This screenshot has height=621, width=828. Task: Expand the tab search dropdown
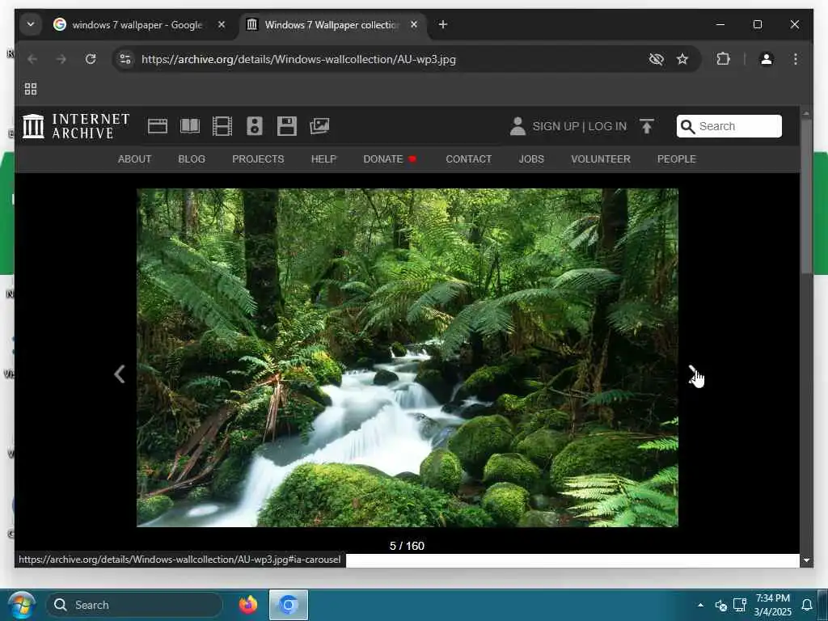click(x=31, y=24)
